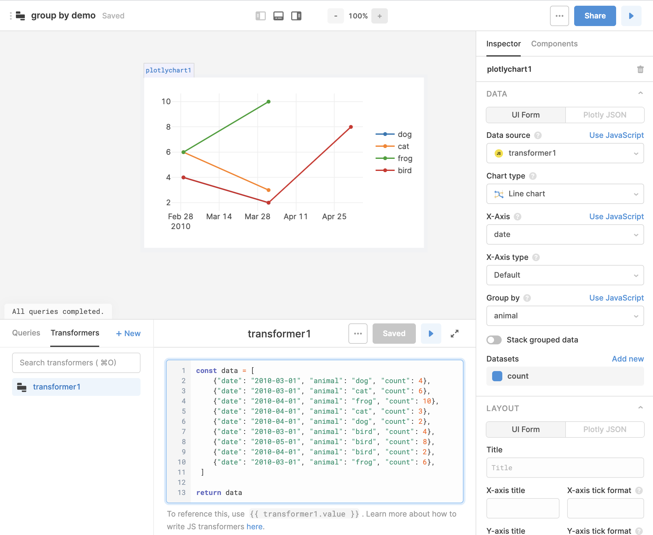Image resolution: width=653 pixels, height=535 pixels.
Task: Open the top bar more options menu
Action: point(560,16)
